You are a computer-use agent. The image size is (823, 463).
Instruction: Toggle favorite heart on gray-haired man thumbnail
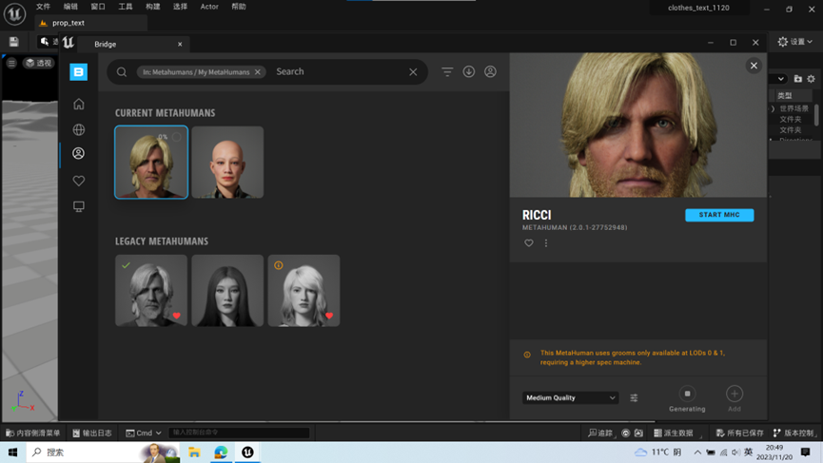[177, 316]
